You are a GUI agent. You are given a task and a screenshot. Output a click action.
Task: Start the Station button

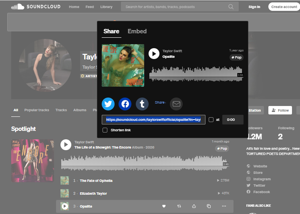[254, 110]
